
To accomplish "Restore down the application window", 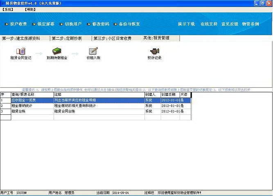I will (x=263, y=3).
